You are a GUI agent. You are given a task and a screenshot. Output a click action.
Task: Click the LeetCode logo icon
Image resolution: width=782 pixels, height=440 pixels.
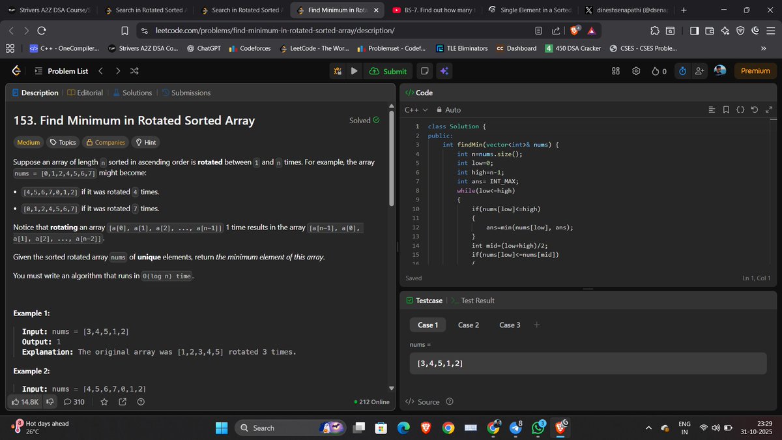click(x=16, y=70)
